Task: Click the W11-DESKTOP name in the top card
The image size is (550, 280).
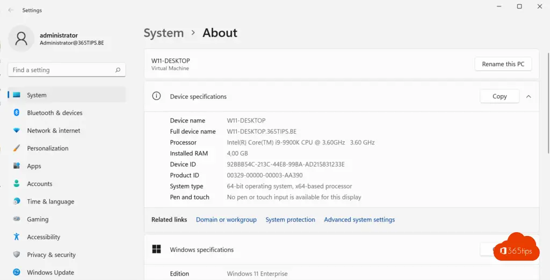Action: pyautogui.click(x=170, y=61)
